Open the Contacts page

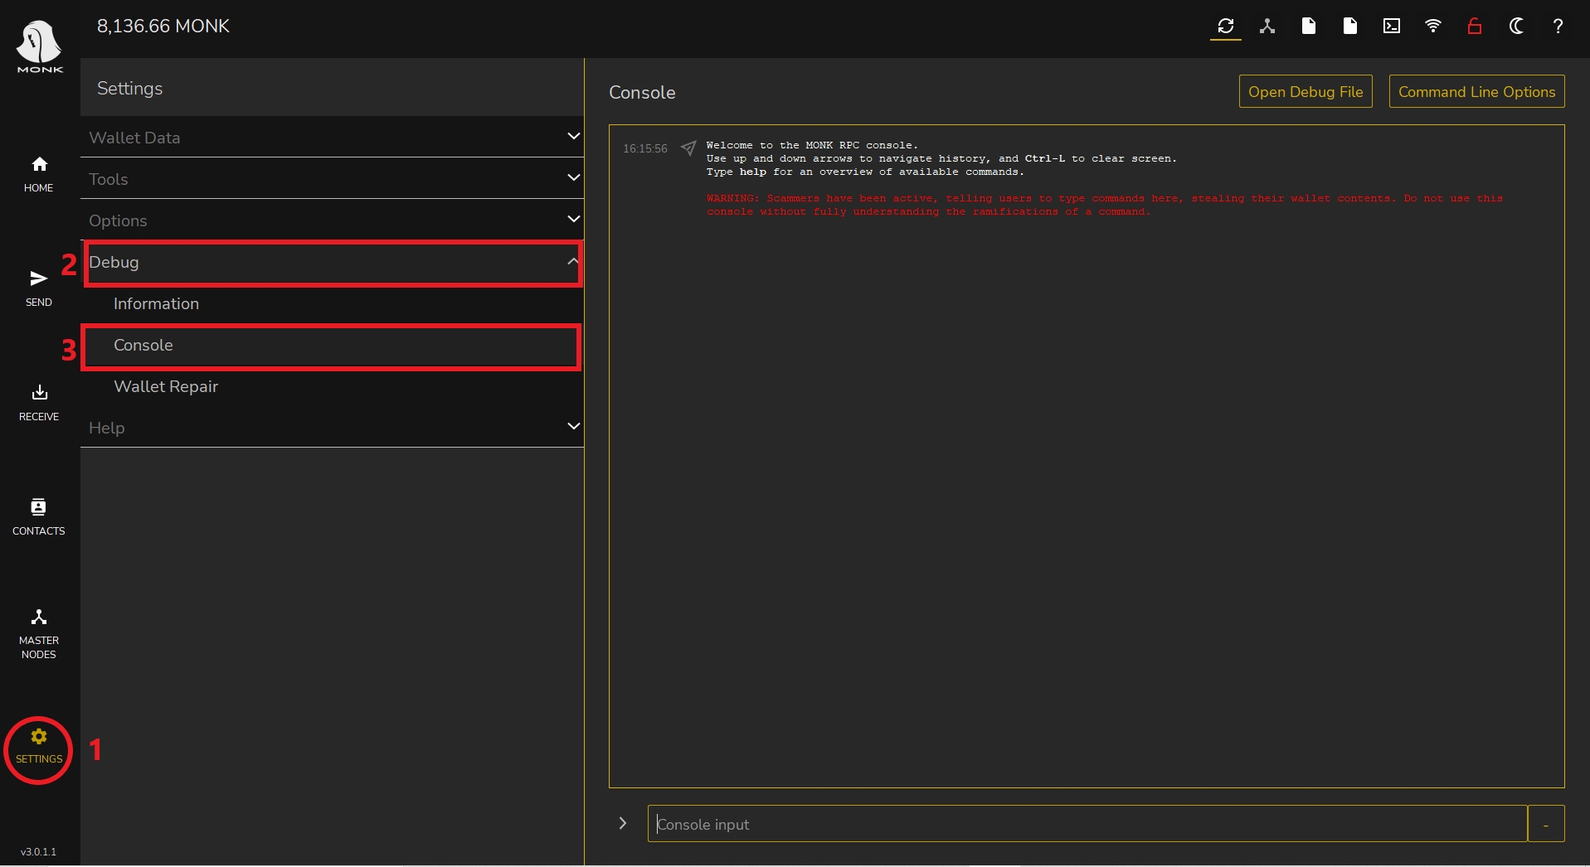click(x=39, y=517)
